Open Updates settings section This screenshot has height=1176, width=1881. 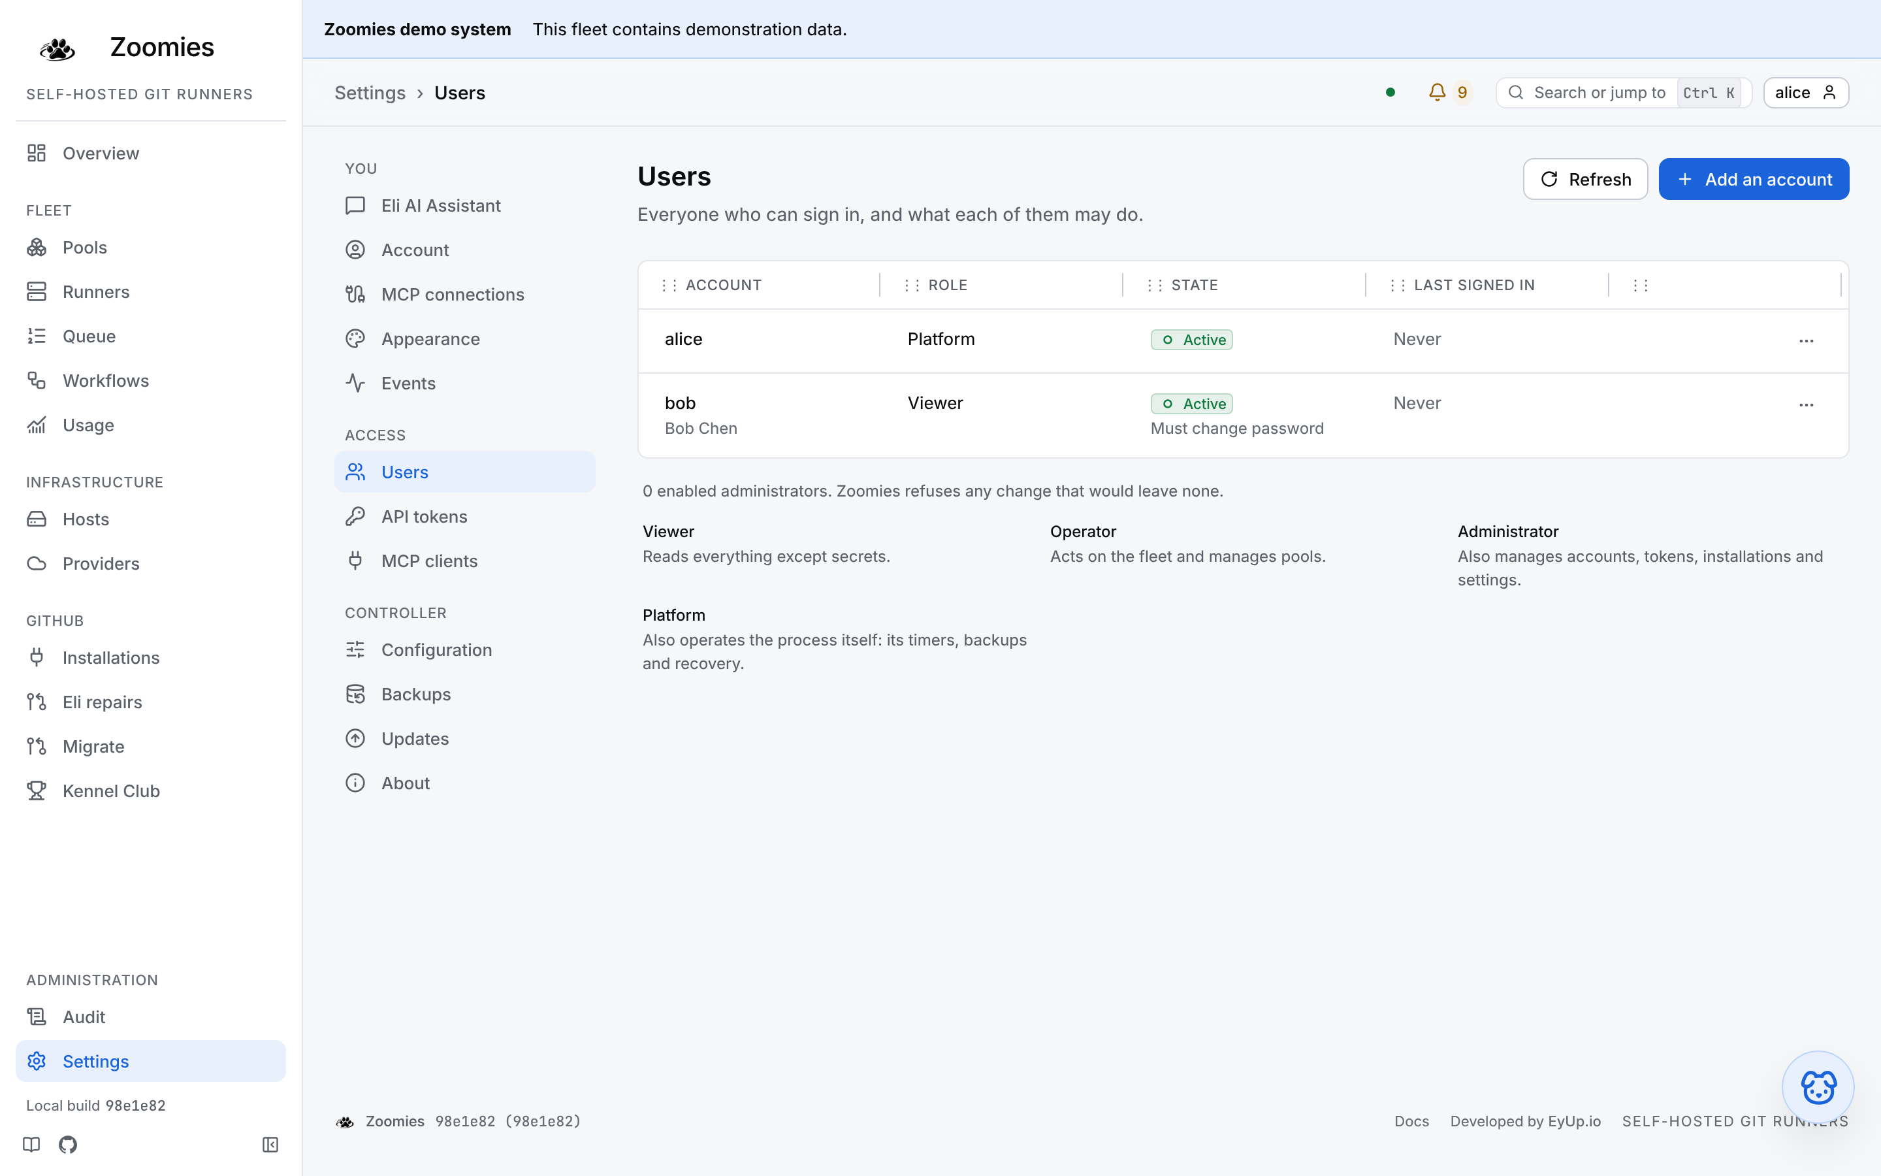click(x=465, y=738)
